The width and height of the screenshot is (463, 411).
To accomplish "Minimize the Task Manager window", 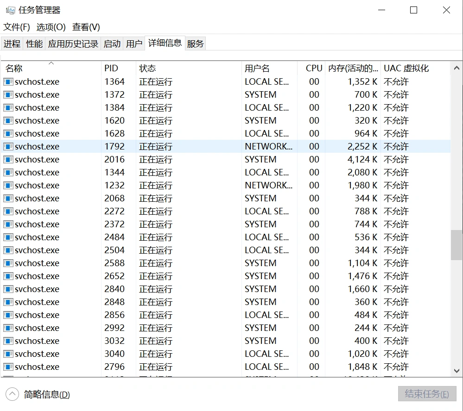I will click(x=382, y=10).
